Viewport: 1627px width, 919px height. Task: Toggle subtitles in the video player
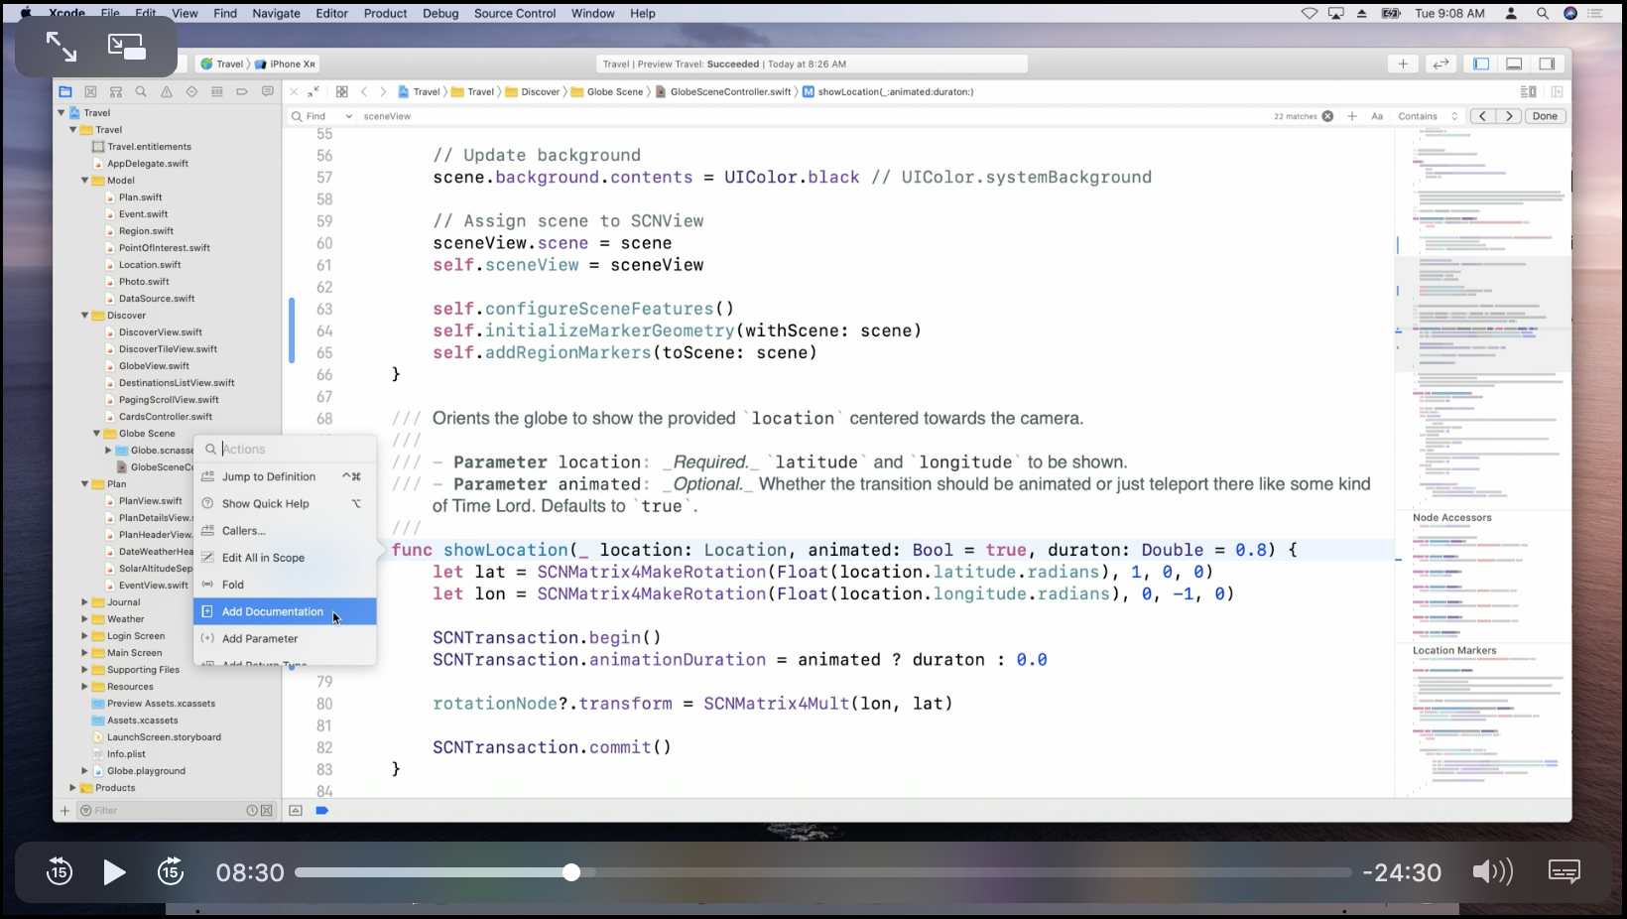coord(1564,871)
